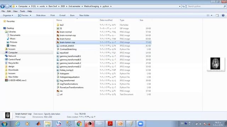This screenshot has width=227, height=127.
Task: Sort by Date modified column
Action: tap(106, 20)
